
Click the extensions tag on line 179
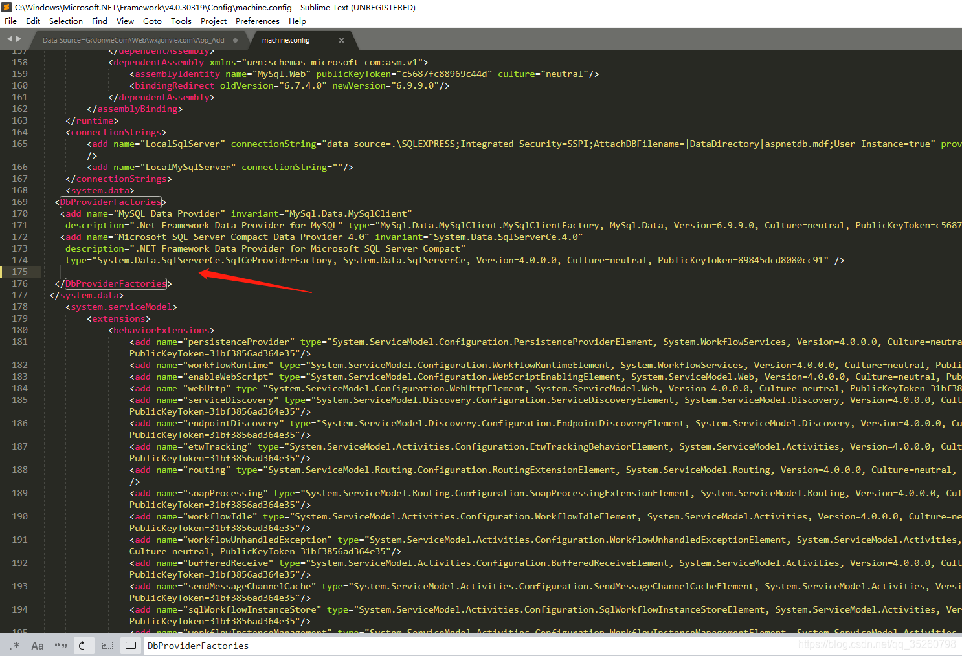click(x=118, y=318)
